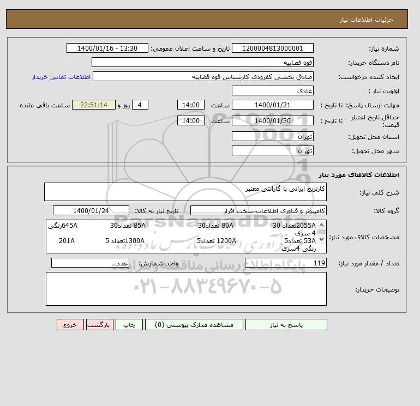Click the ایجاد کننده درخواست field

[x=203, y=76]
